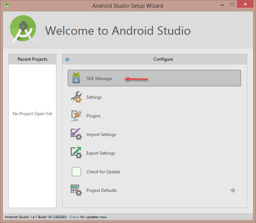
Task: Open the Settings text entry
Action: (94, 97)
